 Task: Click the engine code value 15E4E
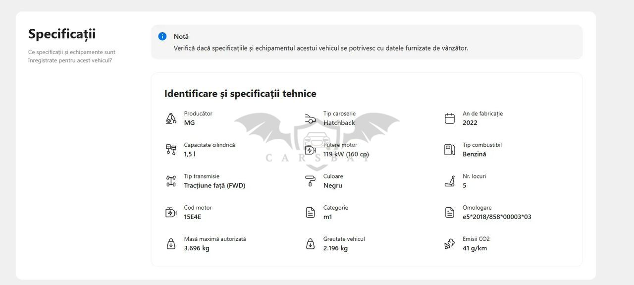coord(193,217)
